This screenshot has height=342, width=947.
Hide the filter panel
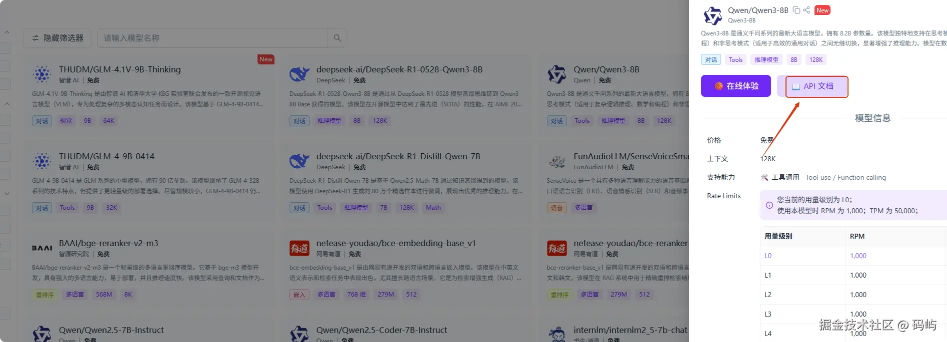point(57,38)
